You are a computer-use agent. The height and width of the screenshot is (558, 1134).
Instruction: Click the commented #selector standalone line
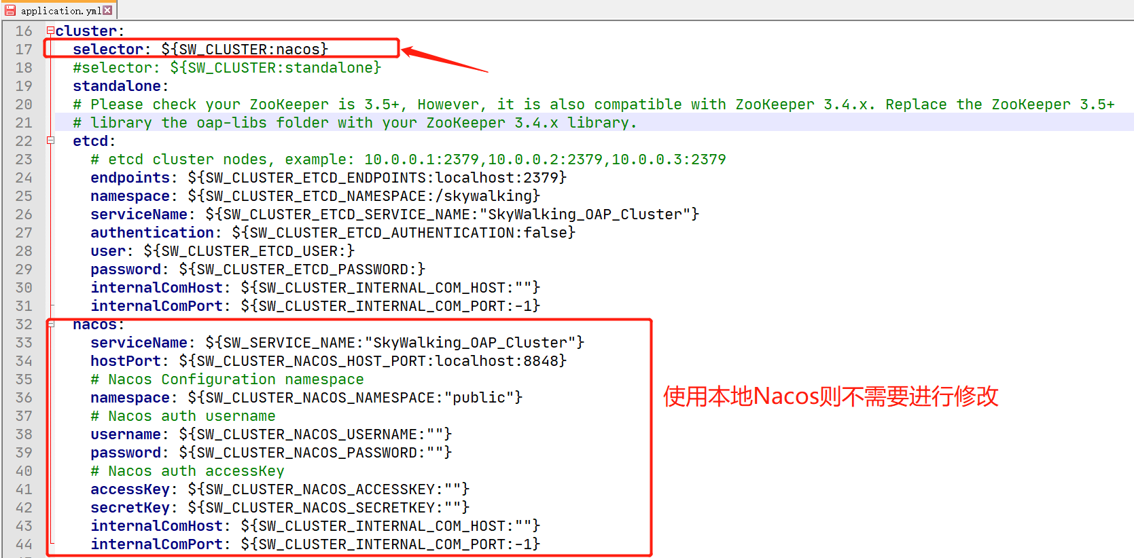tap(226, 68)
